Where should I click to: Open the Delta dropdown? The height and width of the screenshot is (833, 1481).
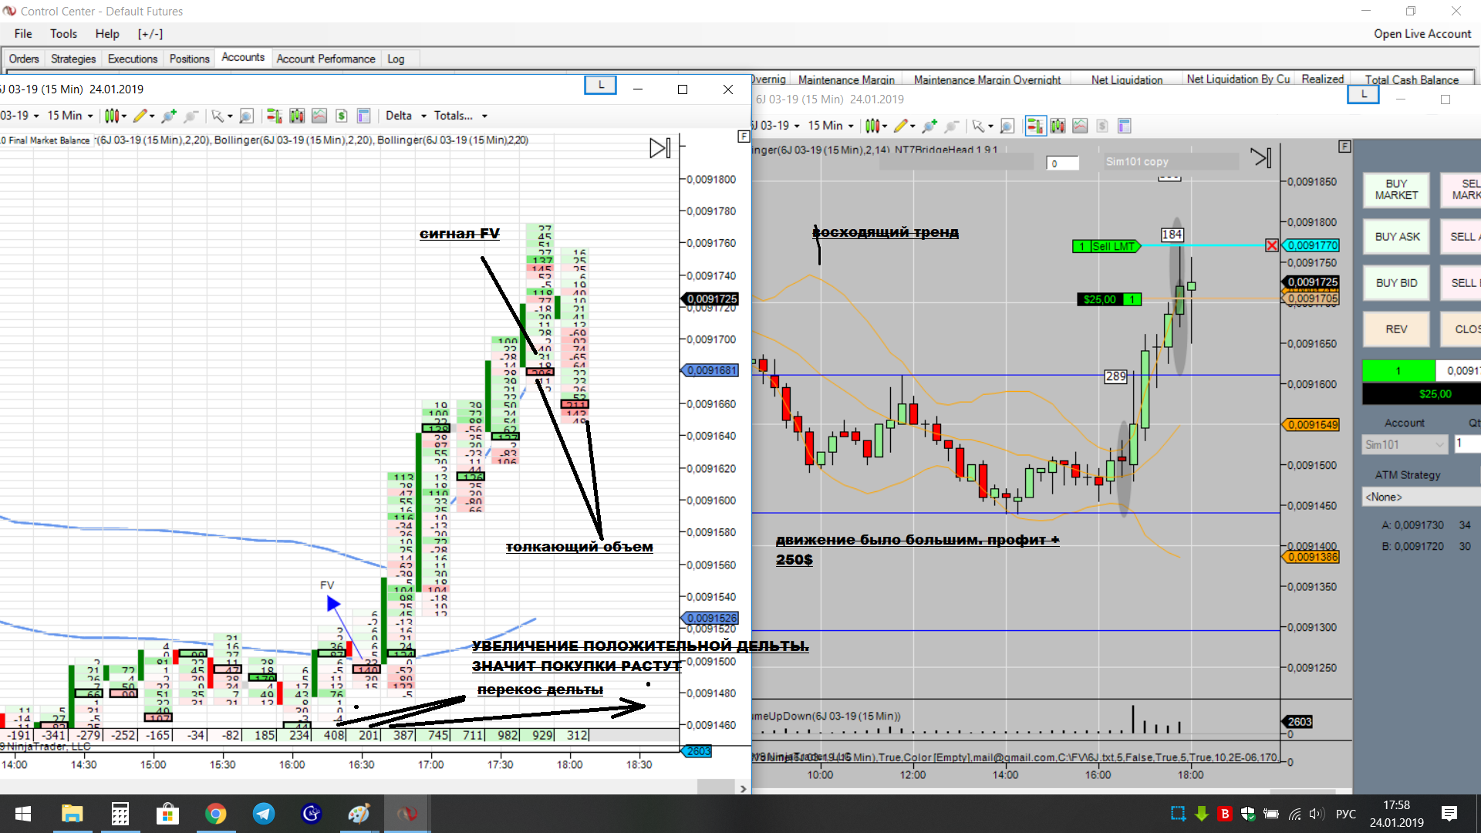click(406, 116)
